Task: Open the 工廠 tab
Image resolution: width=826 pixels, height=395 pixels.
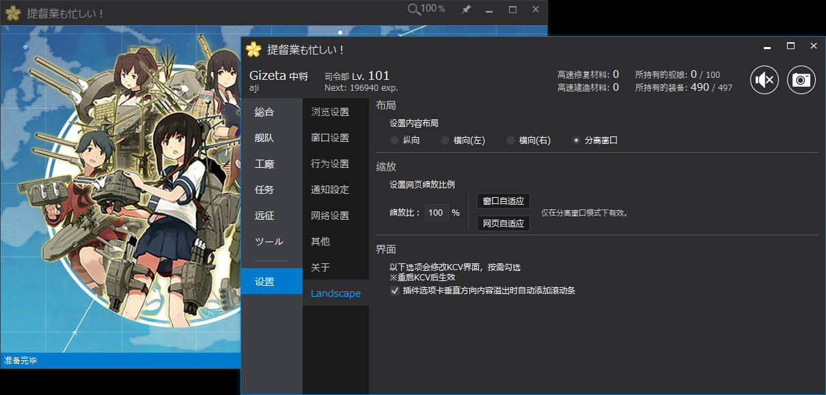Action: point(271,164)
